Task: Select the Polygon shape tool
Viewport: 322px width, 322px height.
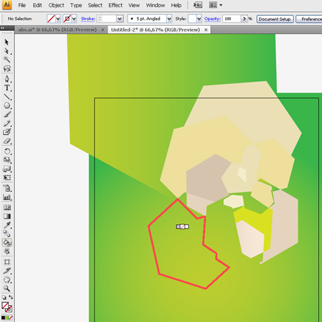Action: coord(7,106)
